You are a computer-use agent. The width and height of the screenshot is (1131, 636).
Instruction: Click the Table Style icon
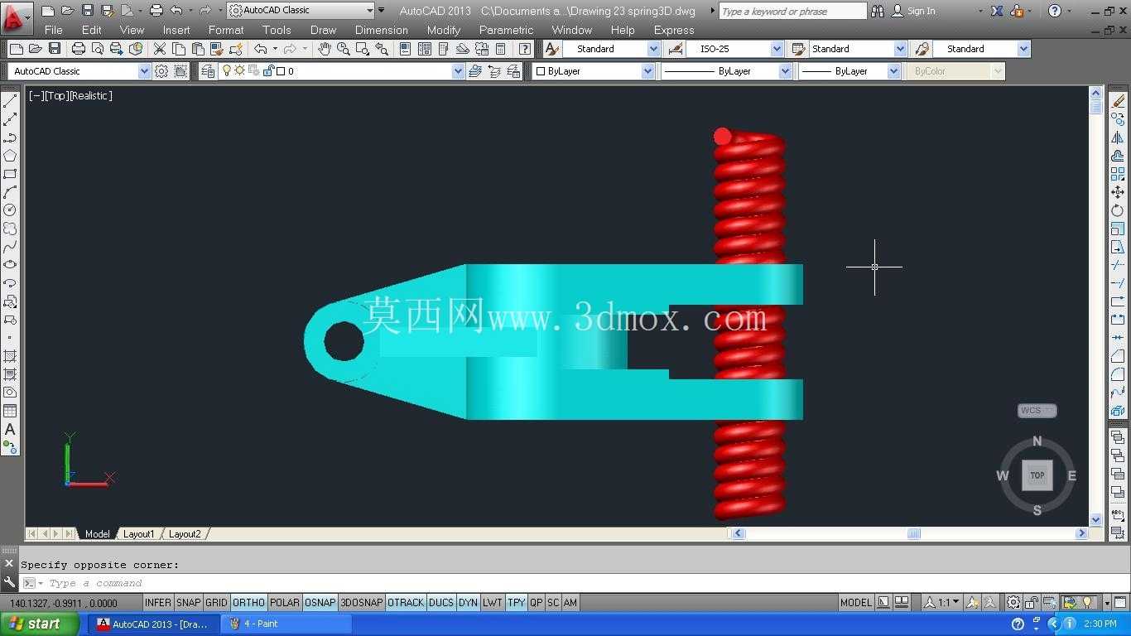point(799,49)
